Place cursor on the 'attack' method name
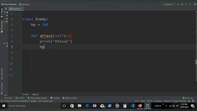Image resolution: width=197 pixels, height=111 pixels. point(46,36)
